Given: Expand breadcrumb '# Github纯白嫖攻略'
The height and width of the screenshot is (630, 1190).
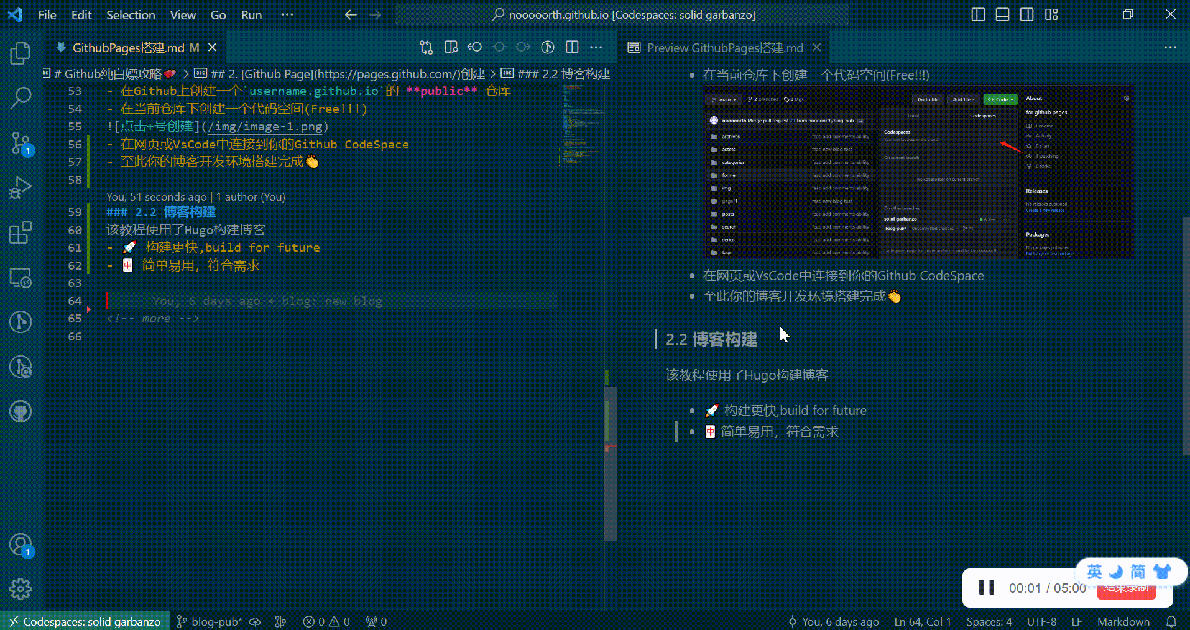Looking at the screenshot, I should (x=111, y=74).
